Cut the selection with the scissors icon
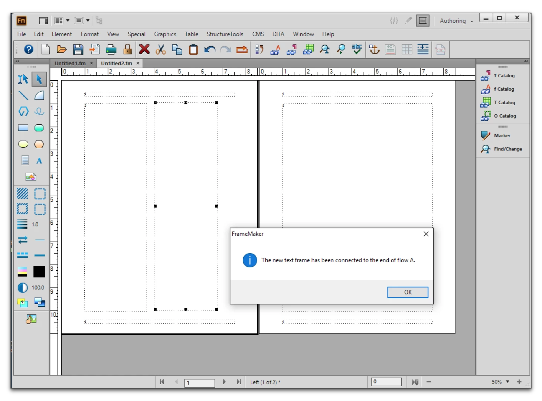This screenshot has width=542, height=401. click(x=160, y=49)
